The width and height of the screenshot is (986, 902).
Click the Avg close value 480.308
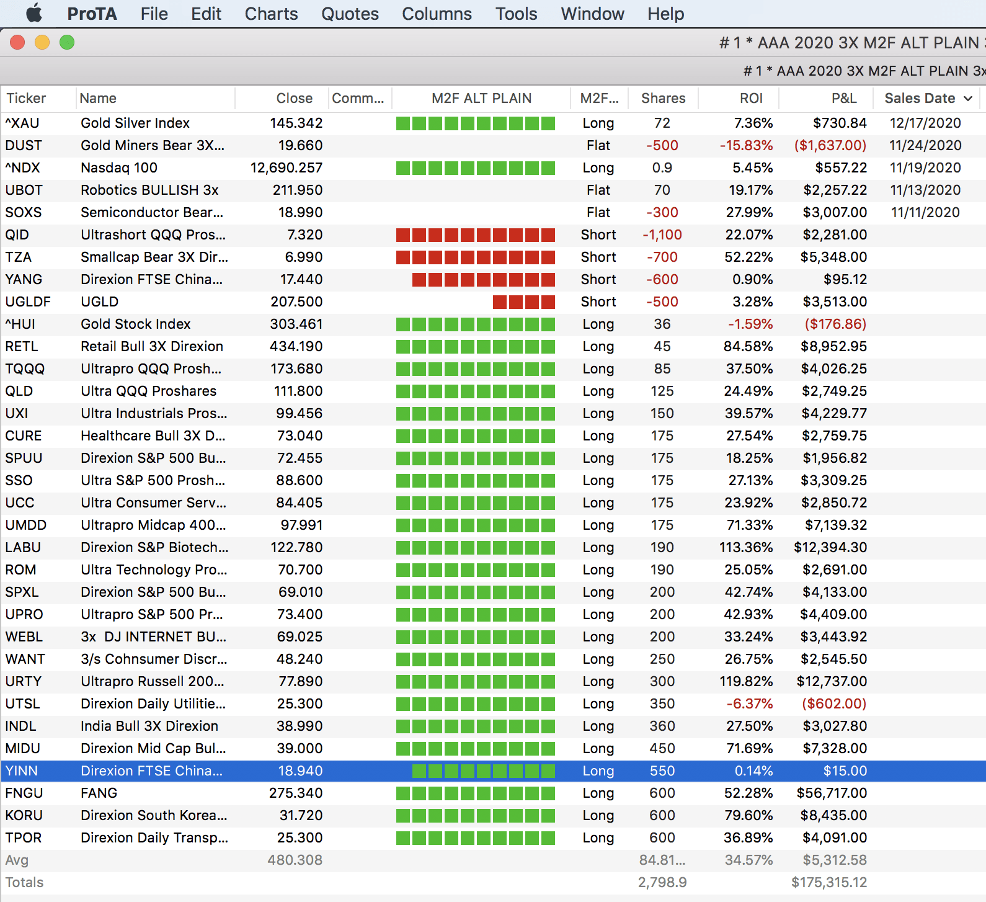295,860
